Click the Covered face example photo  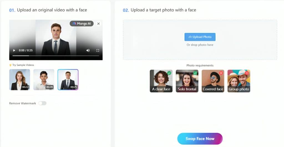point(213,81)
